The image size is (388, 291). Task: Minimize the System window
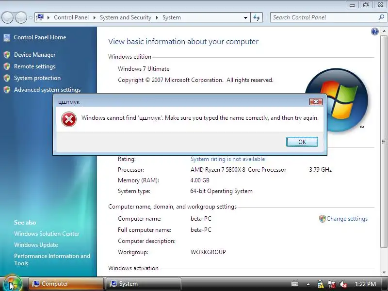click(352, 4)
